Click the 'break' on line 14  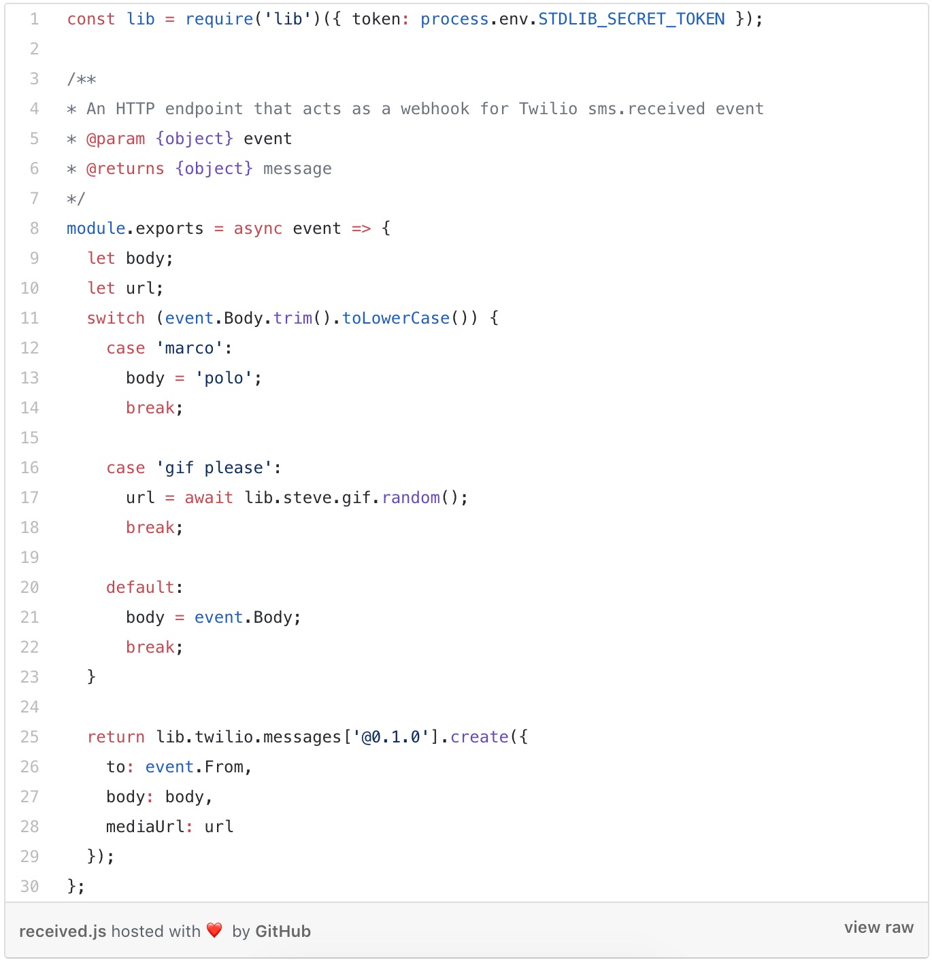tap(150, 408)
